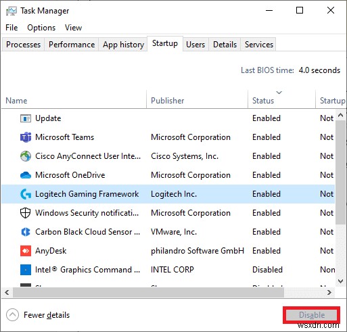347x332 pixels.
Task: Click the Windows Security shield icon
Action: tap(26, 213)
